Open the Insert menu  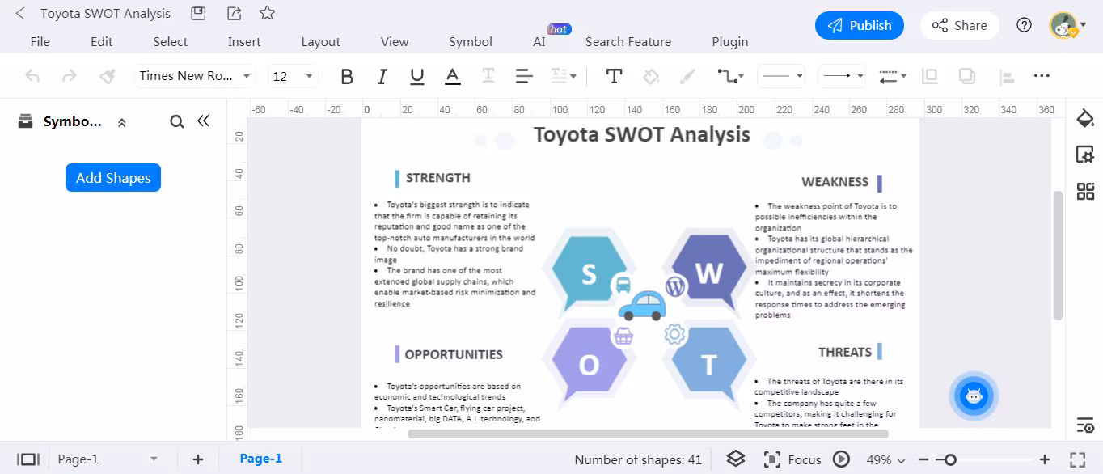244,41
